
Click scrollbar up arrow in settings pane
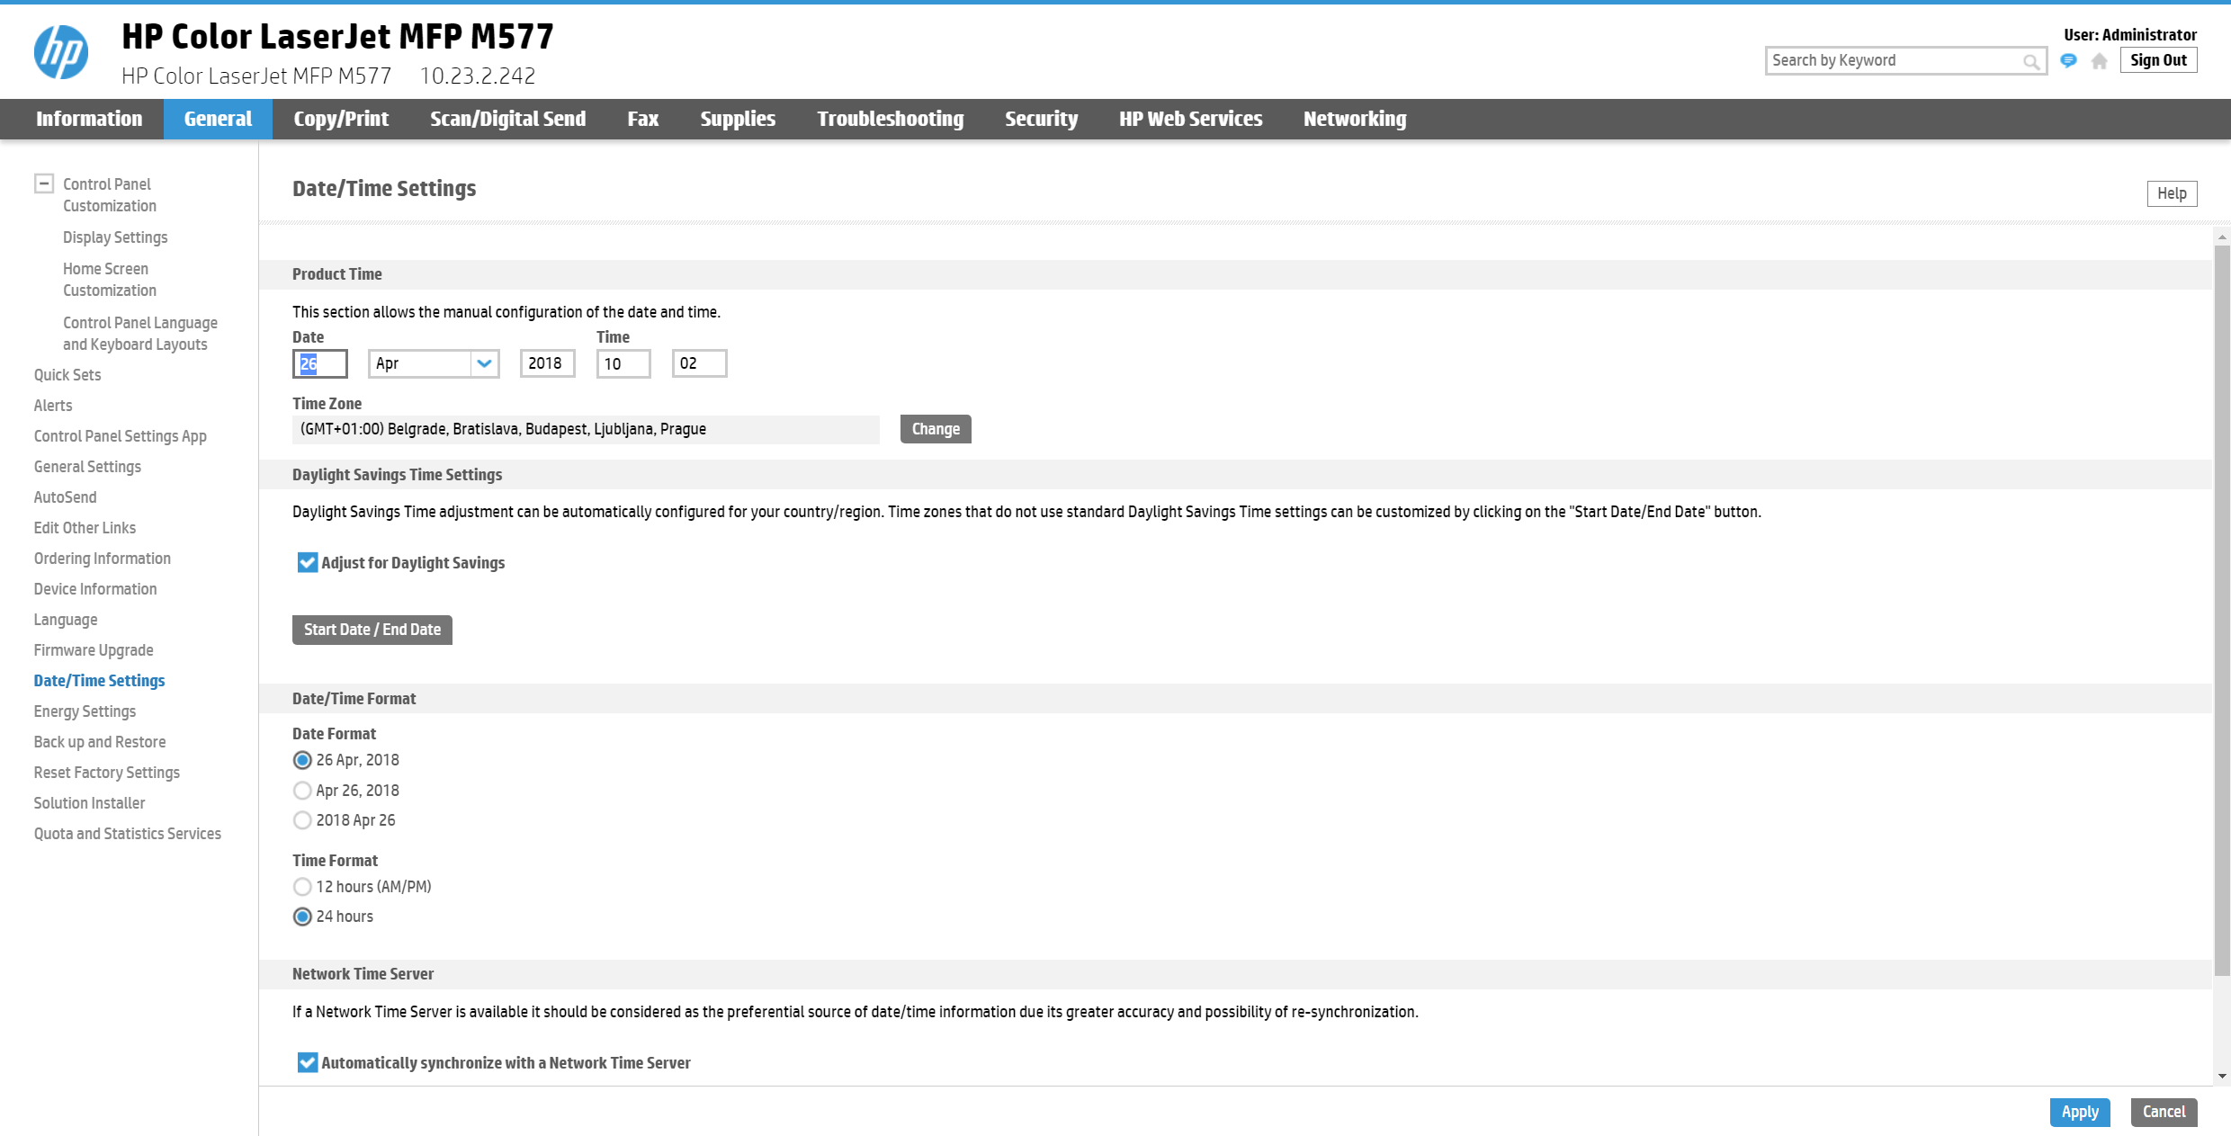pyautogui.click(x=2222, y=237)
